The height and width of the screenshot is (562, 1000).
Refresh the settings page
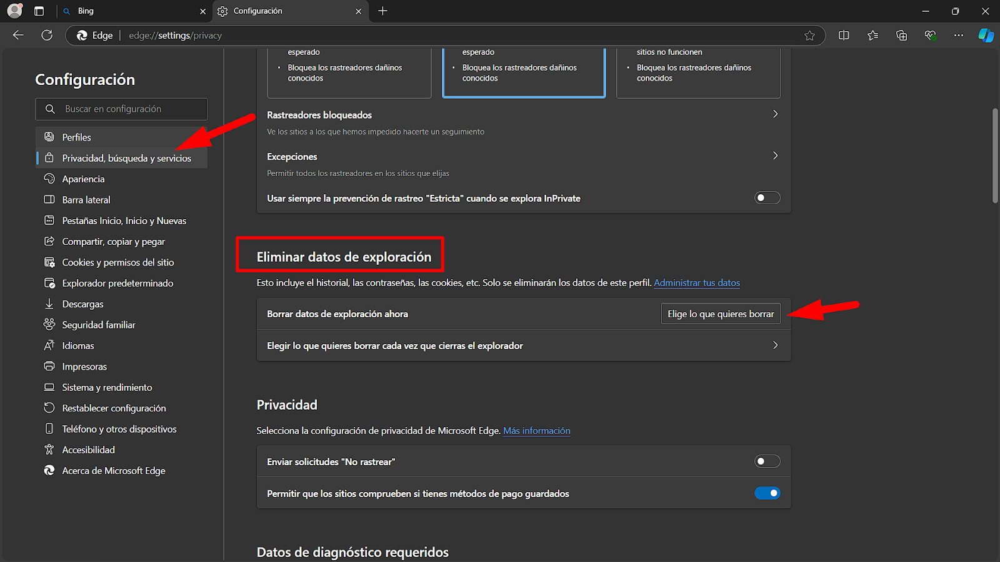[x=47, y=36]
